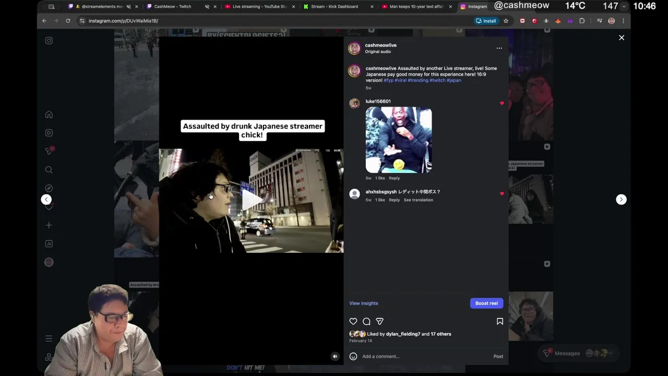Open the 17 others likes list
The image size is (668, 376).
pyautogui.click(x=440, y=334)
